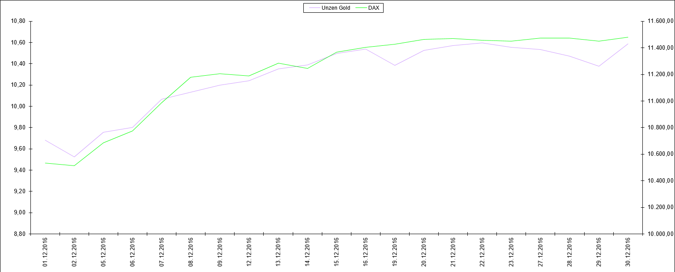
Task: Click the 15.12.2016 x-axis label
Action: [336, 252]
